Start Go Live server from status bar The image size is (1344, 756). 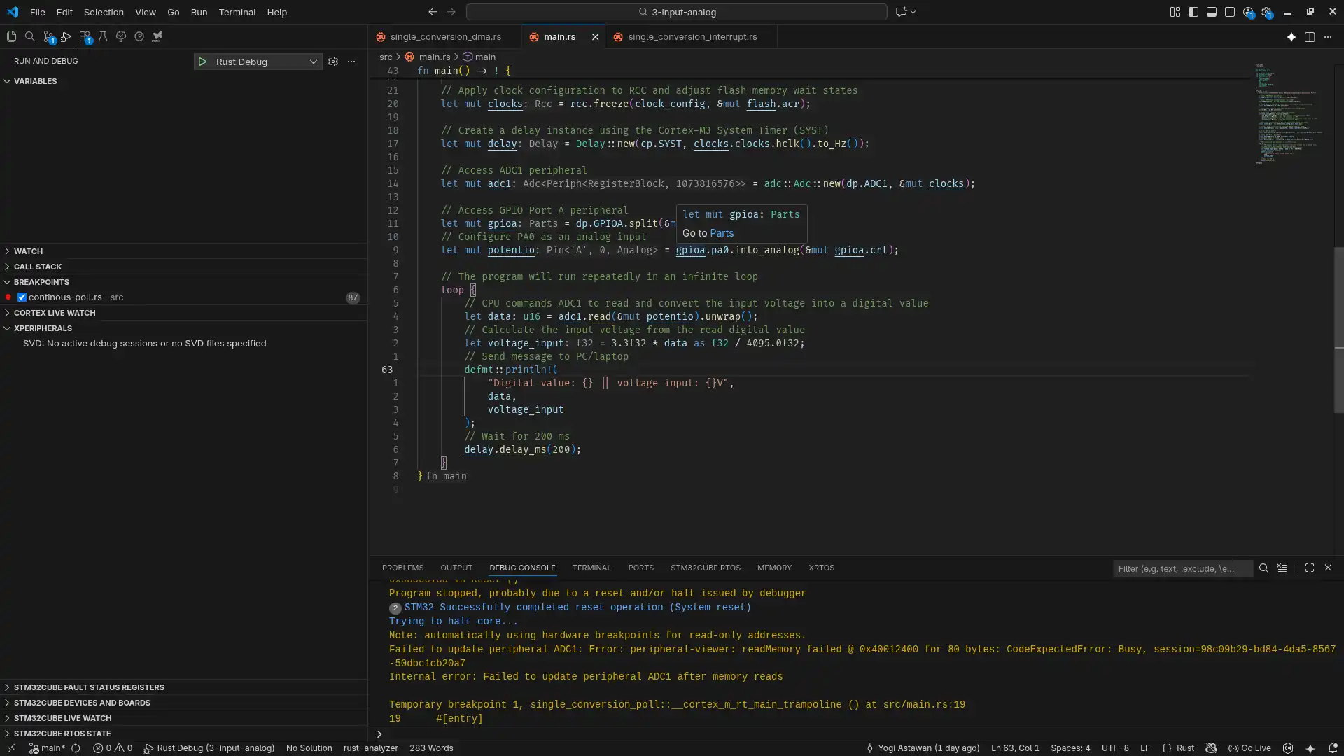click(1254, 748)
